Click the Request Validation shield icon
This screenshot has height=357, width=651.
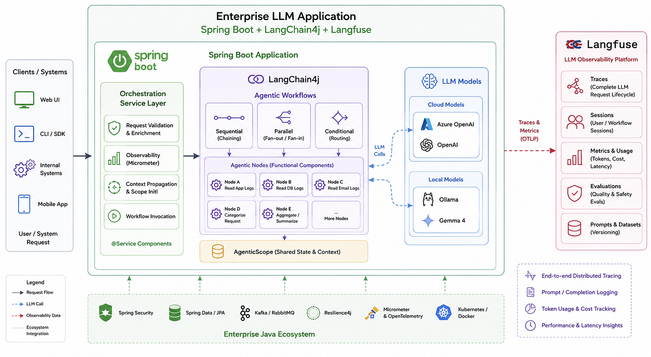114,129
